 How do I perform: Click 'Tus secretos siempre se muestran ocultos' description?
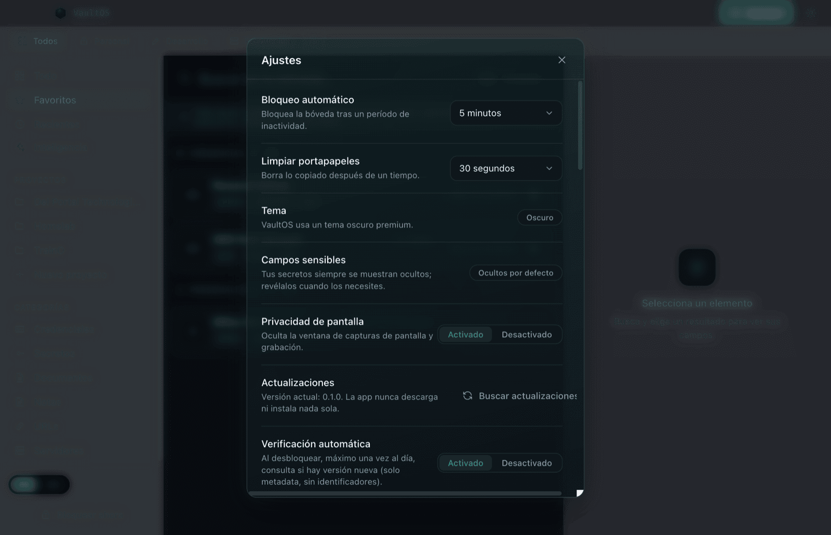(x=346, y=280)
